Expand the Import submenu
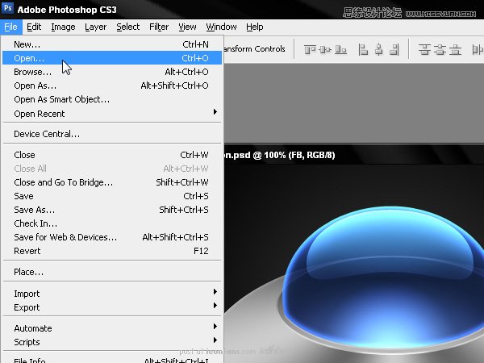 pos(112,294)
